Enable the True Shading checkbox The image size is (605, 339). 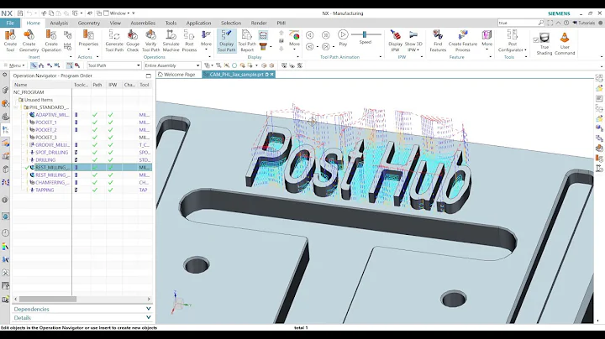click(x=535, y=39)
